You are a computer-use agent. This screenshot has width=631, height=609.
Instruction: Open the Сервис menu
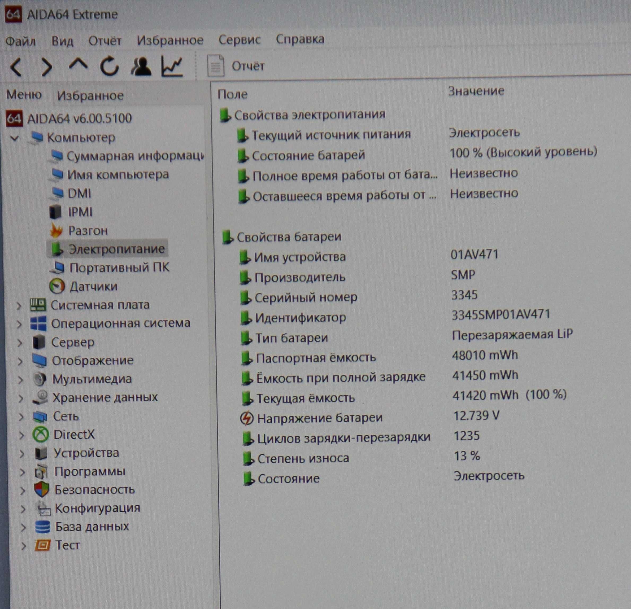click(x=239, y=39)
